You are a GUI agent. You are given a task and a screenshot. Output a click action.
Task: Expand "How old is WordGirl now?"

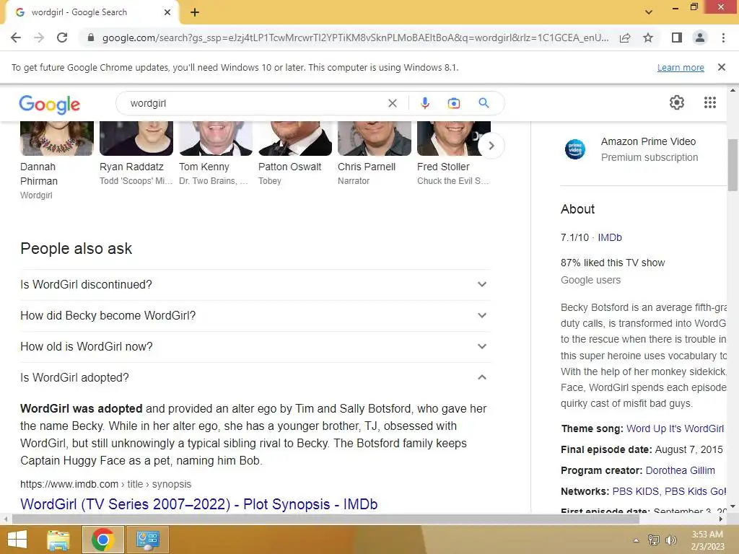point(255,347)
